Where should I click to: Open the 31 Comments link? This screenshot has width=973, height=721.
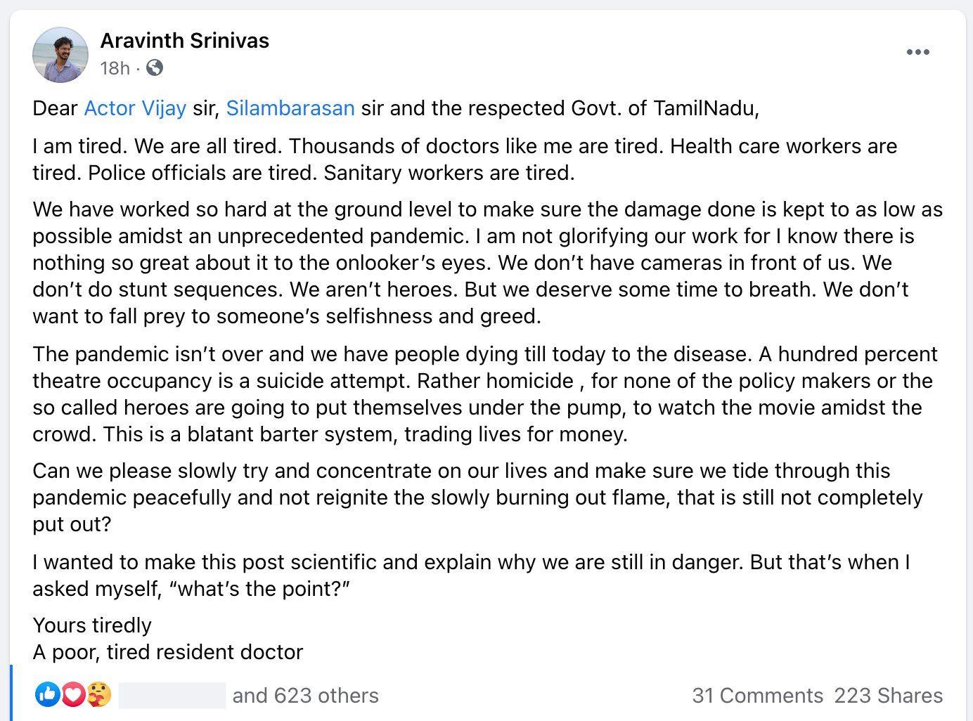757,696
